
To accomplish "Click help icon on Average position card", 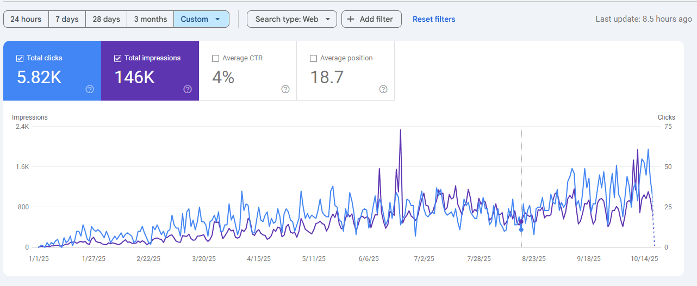I will coord(383,89).
